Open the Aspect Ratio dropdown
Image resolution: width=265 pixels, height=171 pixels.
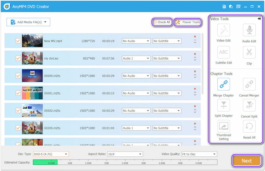(x=125, y=154)
